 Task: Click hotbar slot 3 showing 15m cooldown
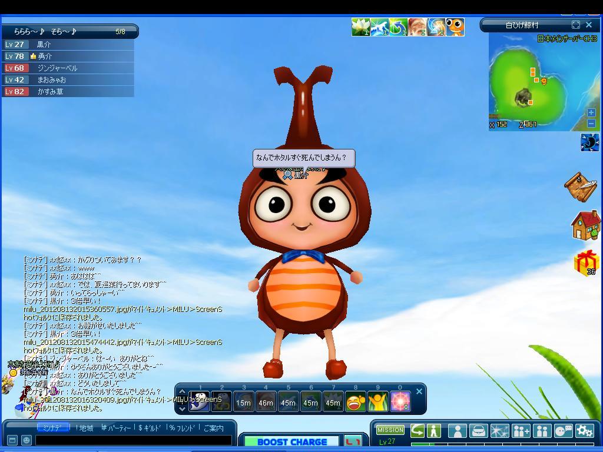tap(244, 401)
